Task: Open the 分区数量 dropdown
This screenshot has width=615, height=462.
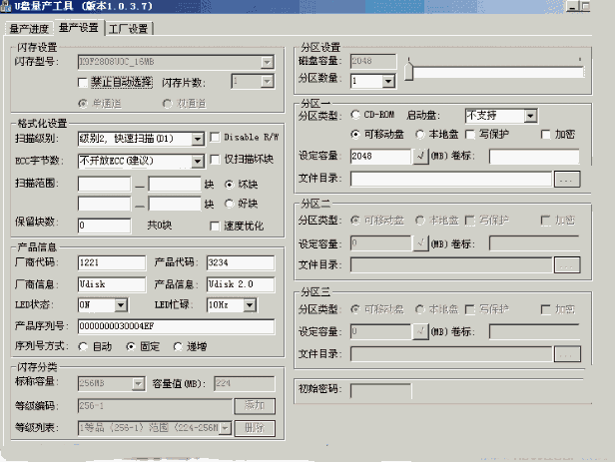Action: point(387,81)
